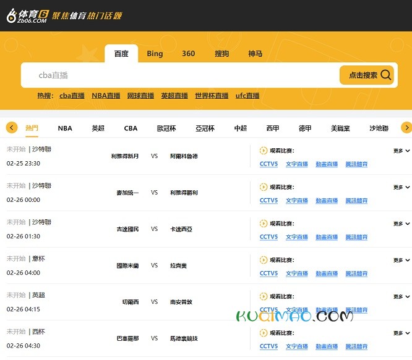Expand 更多 for 巴塞罗那 match
Image resolution: width=412 pixels, height=360 pixels.
click(x=401, y=333)
